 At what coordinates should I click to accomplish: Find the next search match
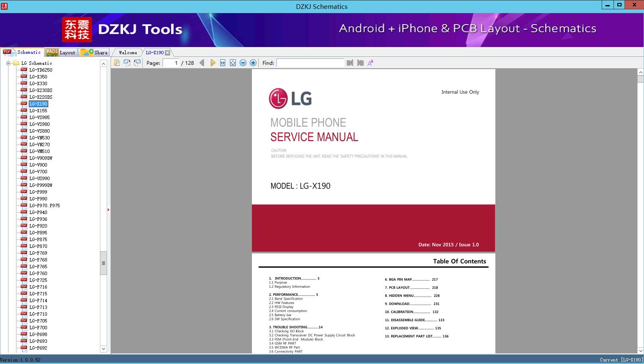(360, 63)
